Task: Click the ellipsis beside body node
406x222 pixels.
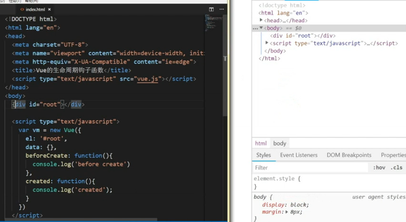Action: (255, 28)
